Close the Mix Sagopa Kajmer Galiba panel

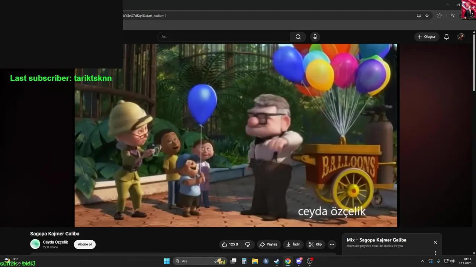[435, 242]
